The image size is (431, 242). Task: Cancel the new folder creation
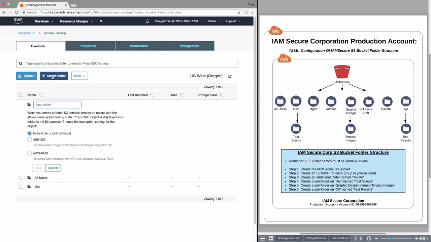click(53, 168)
